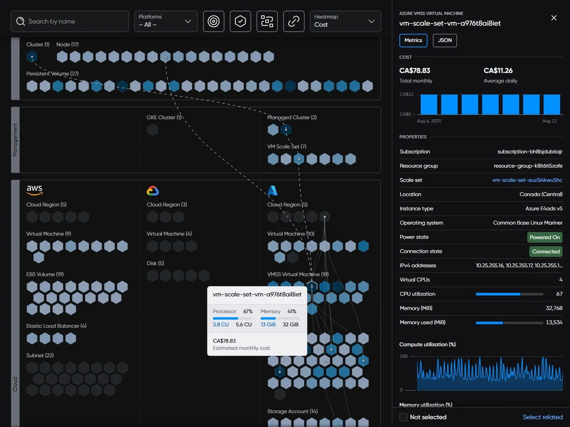Close the VM details panel
Screen dimensions: 570x427
click(x=554, y=18)
